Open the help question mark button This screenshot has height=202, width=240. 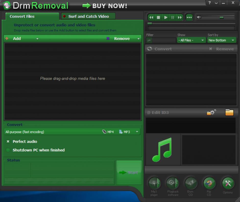tap(210, 3)
